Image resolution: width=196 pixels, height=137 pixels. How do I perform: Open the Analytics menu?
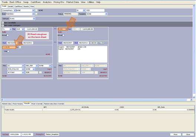[x=47, y=2]
